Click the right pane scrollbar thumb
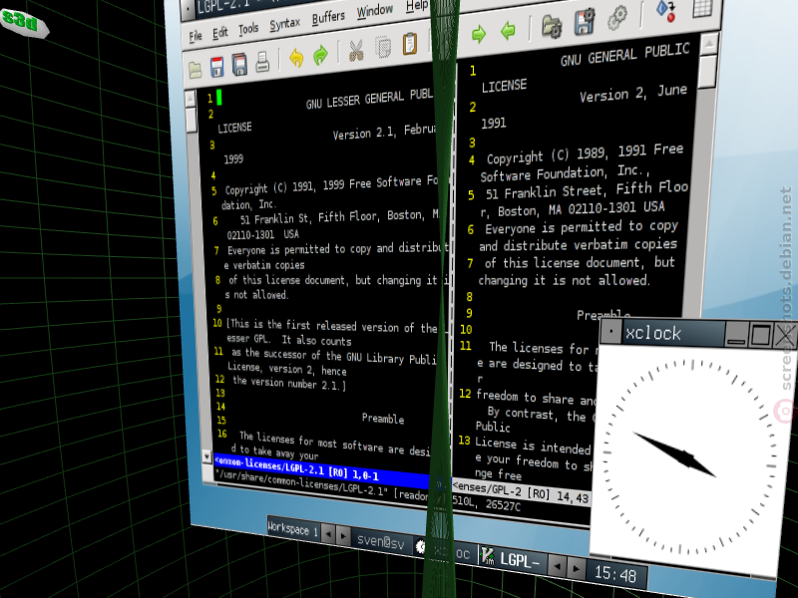798x598 pixels. coord(707,71)
